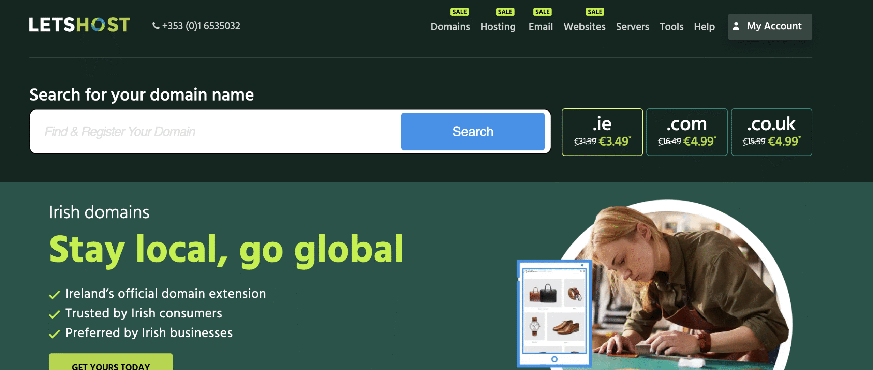Expand the Servers menu

click(x=632, y=27)
